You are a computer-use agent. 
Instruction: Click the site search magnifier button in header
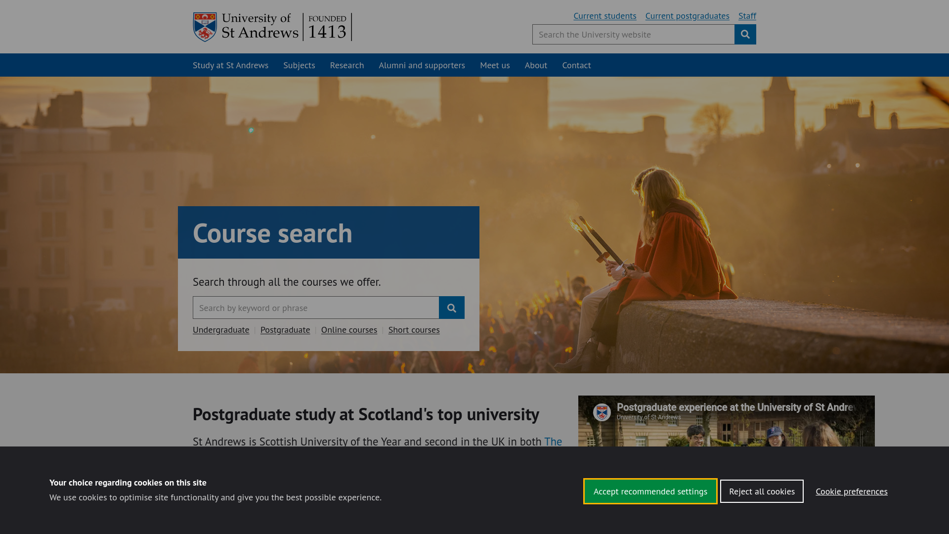pyautogui.click(x=745, y=35)
